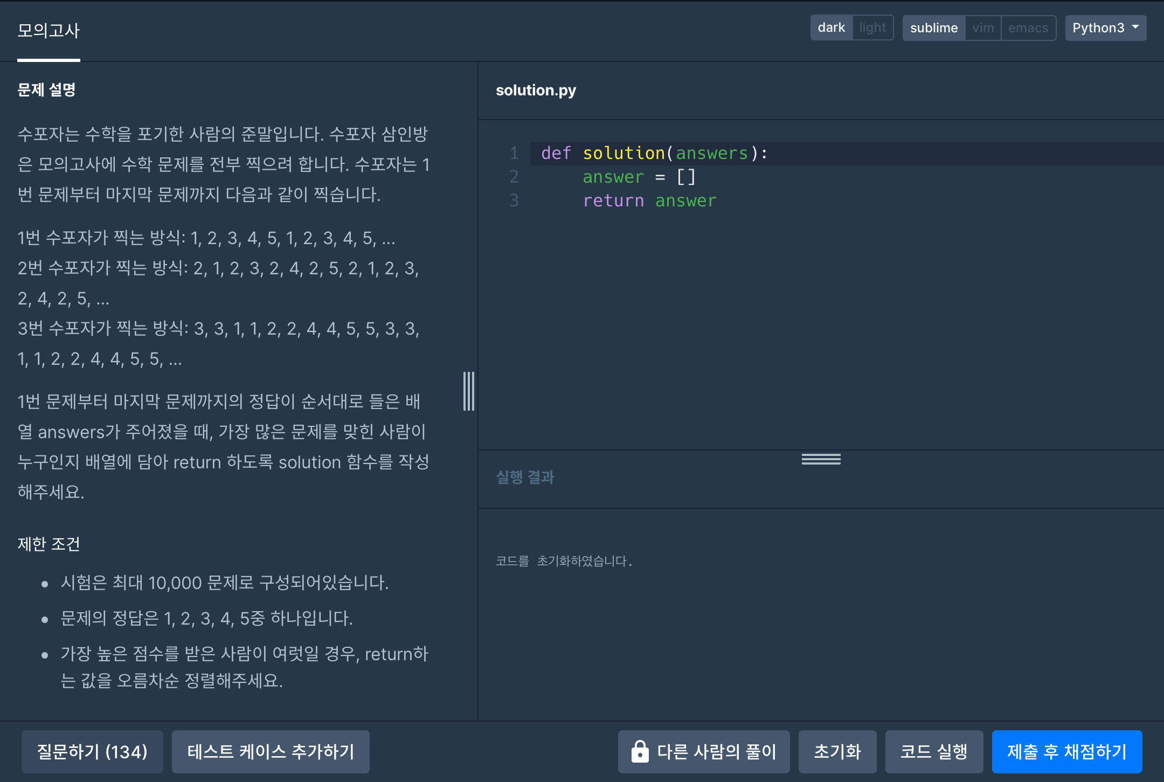Open the 모의고사 tab
The height and width of the screenshot is (782, 1164).
pyautogui.click(x=48, y=31)
